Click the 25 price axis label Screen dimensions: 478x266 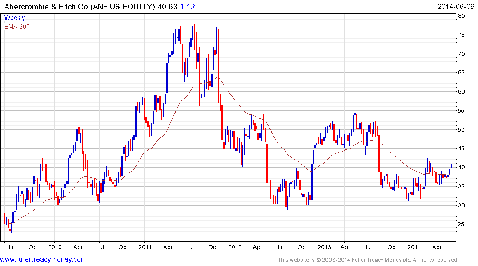[462, 224]
